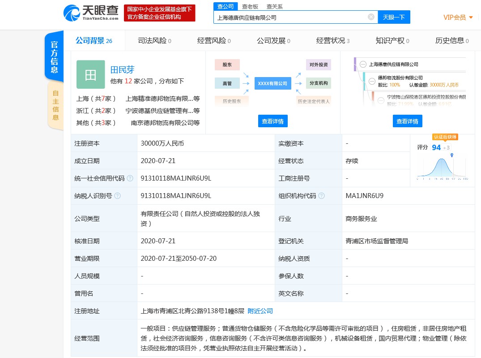Click the MA1JNR6U9 organization code

pos(364,196)
